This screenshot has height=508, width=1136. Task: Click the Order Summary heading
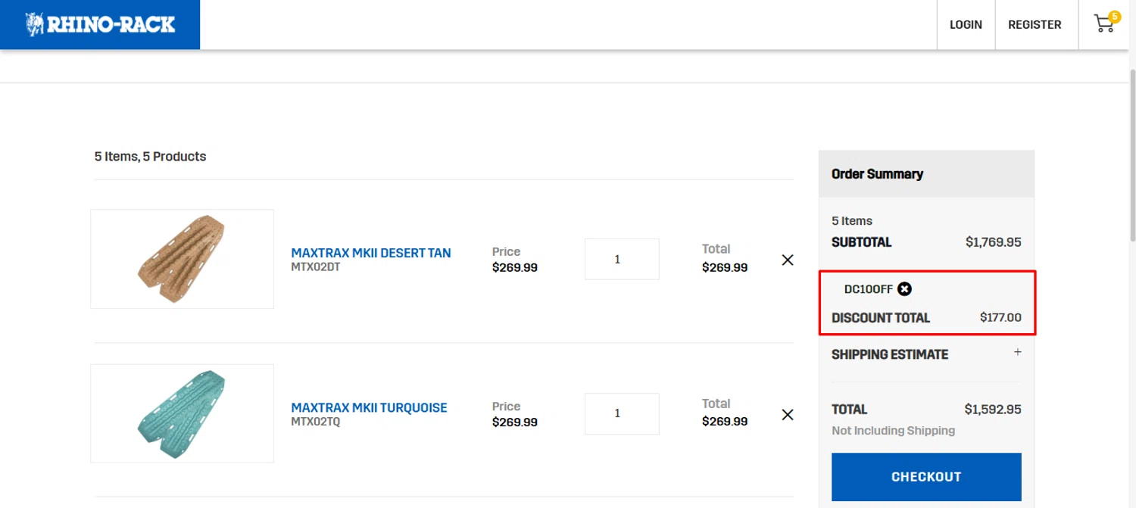(877, 174)
